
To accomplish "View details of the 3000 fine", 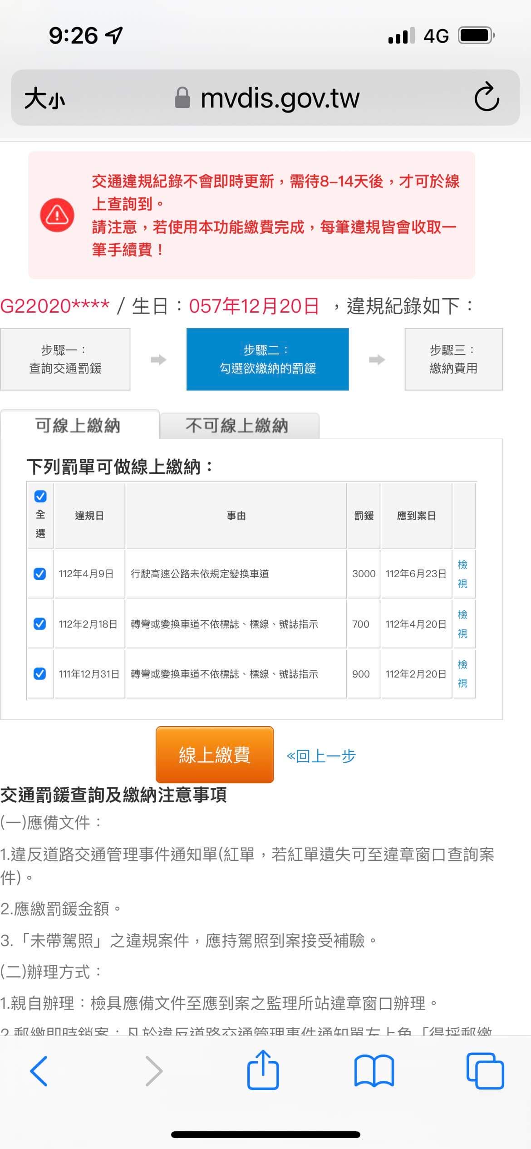I will coord(462,574).
